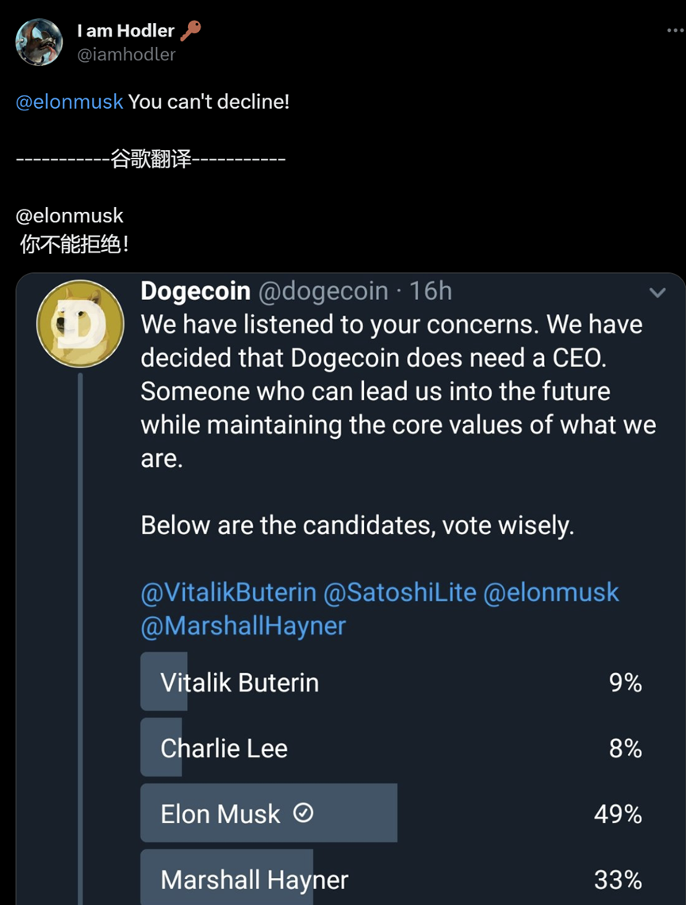This screenshot has width=686, height=905.
Task: Open the three-dot more options menu
Action: (x=673, y=30)
